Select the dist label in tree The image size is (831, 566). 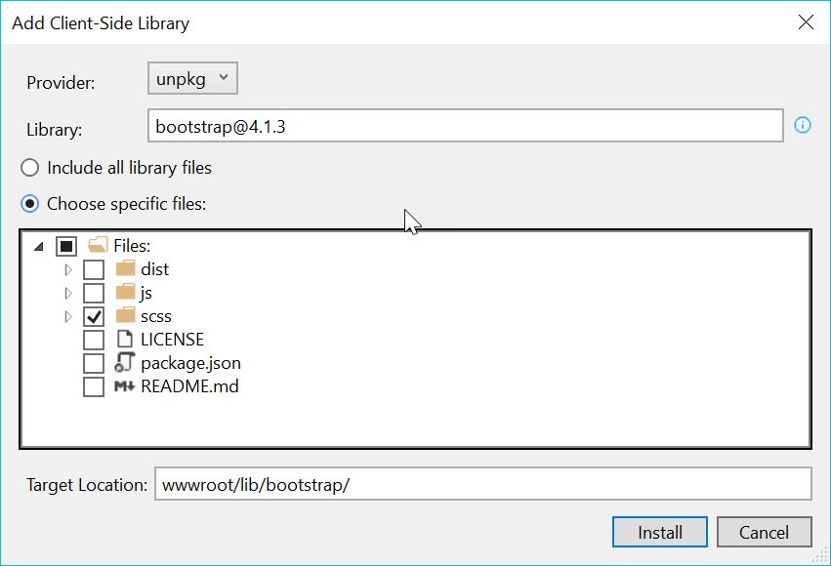154,269
